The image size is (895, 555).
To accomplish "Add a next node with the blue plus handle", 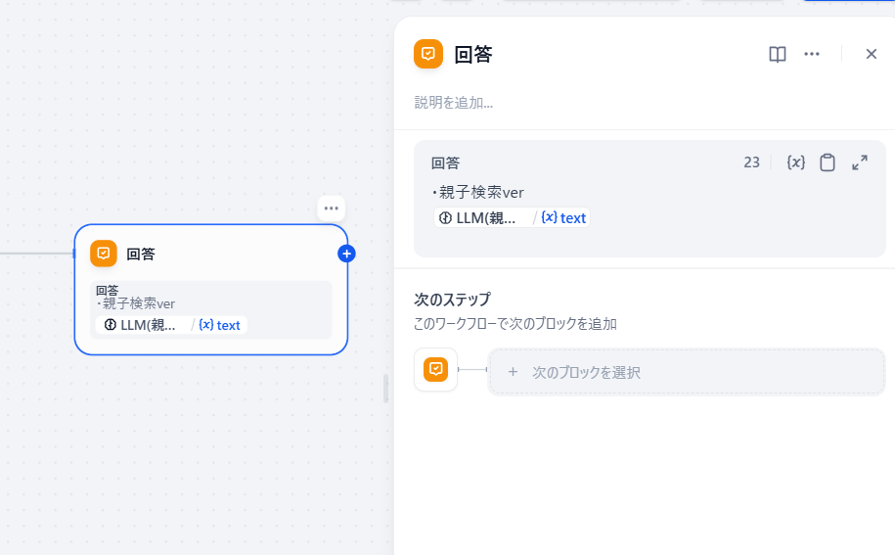I will pyautogui.click(x=346, y=254).
